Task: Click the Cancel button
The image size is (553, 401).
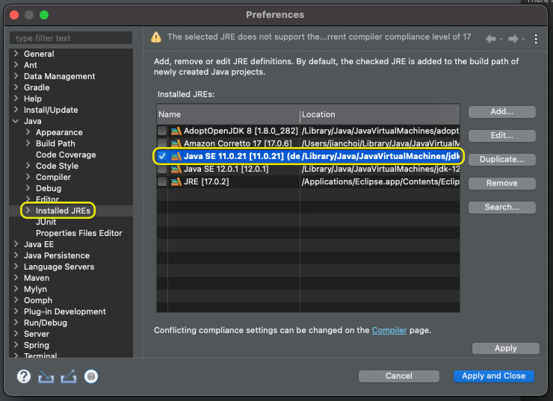Action: click(399, 376)
